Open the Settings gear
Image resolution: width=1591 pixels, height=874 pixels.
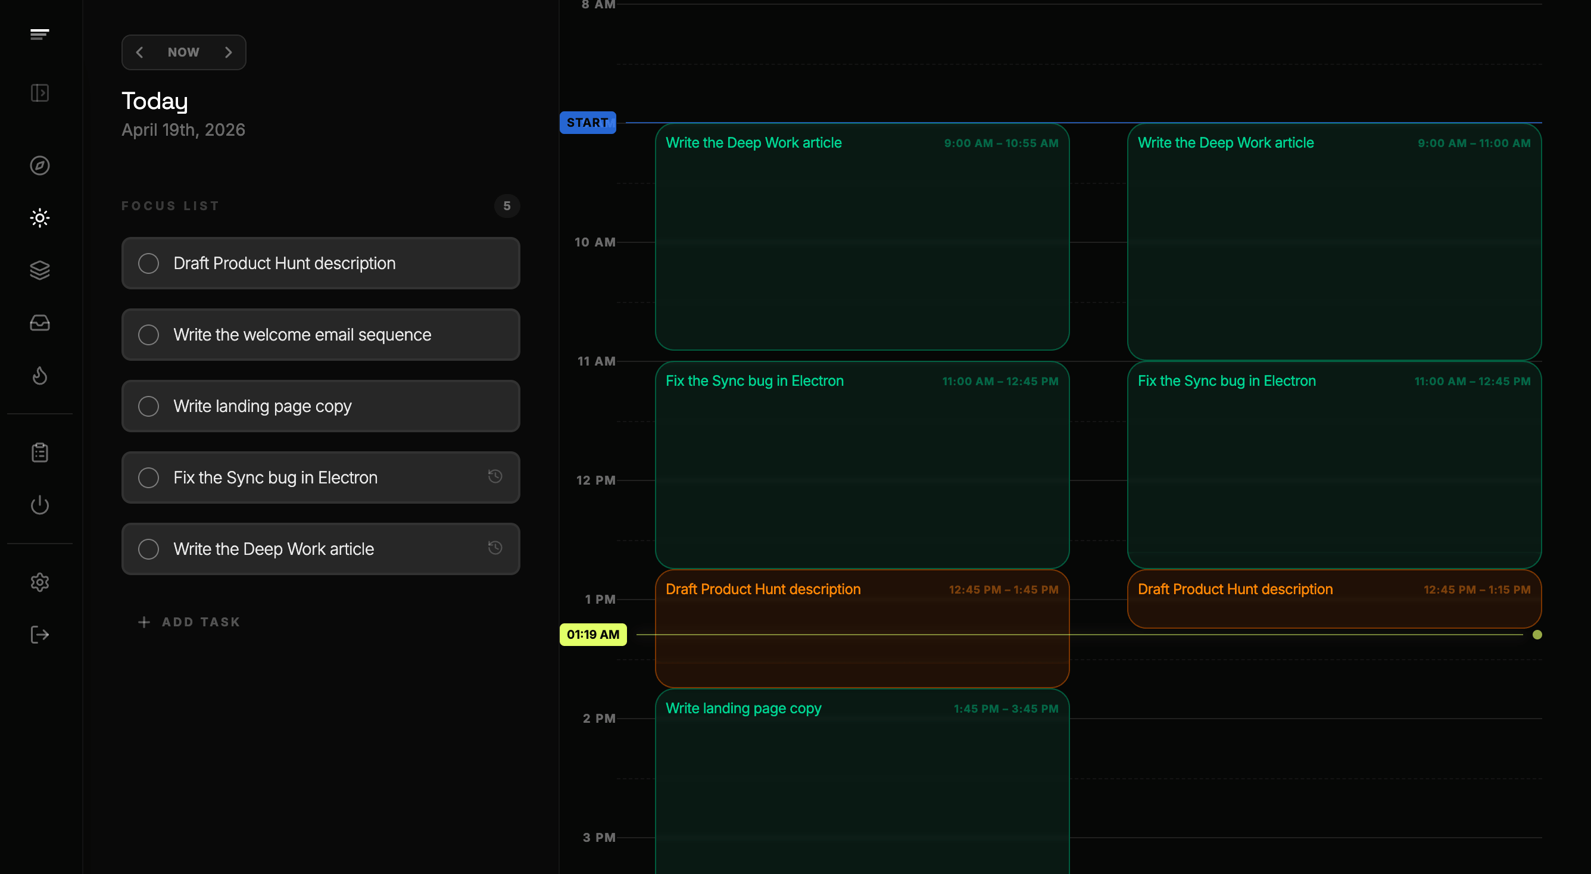[39, 582]
